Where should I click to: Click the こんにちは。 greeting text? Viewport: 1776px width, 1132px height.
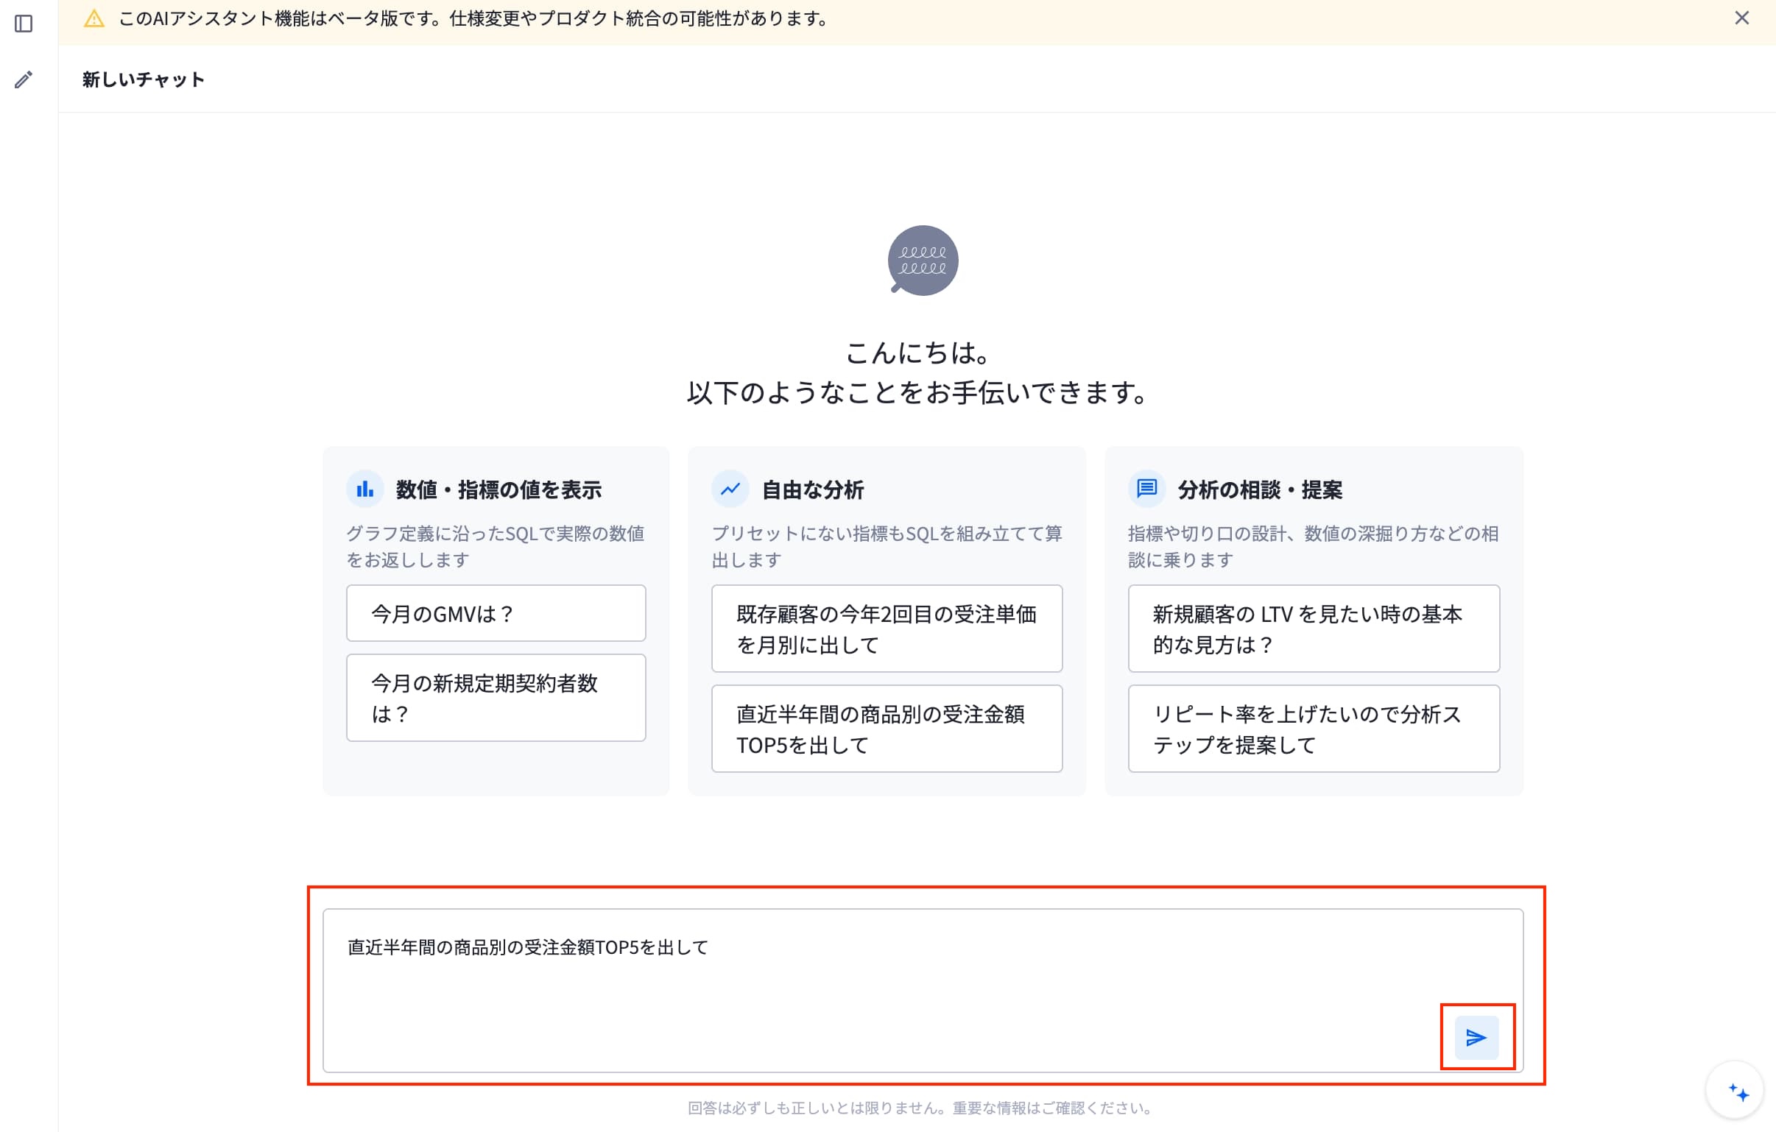[x=918, y=353]
